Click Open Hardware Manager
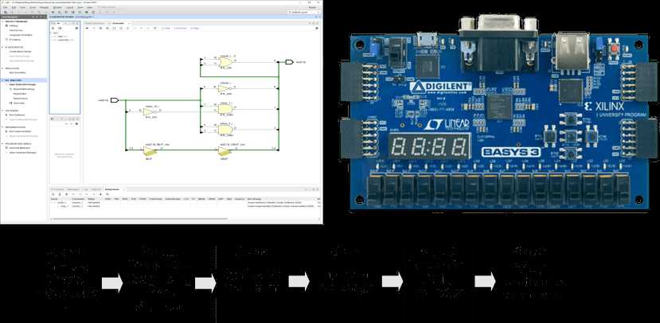The height and width of the screenshot is (323, 660). click(23, 153)
